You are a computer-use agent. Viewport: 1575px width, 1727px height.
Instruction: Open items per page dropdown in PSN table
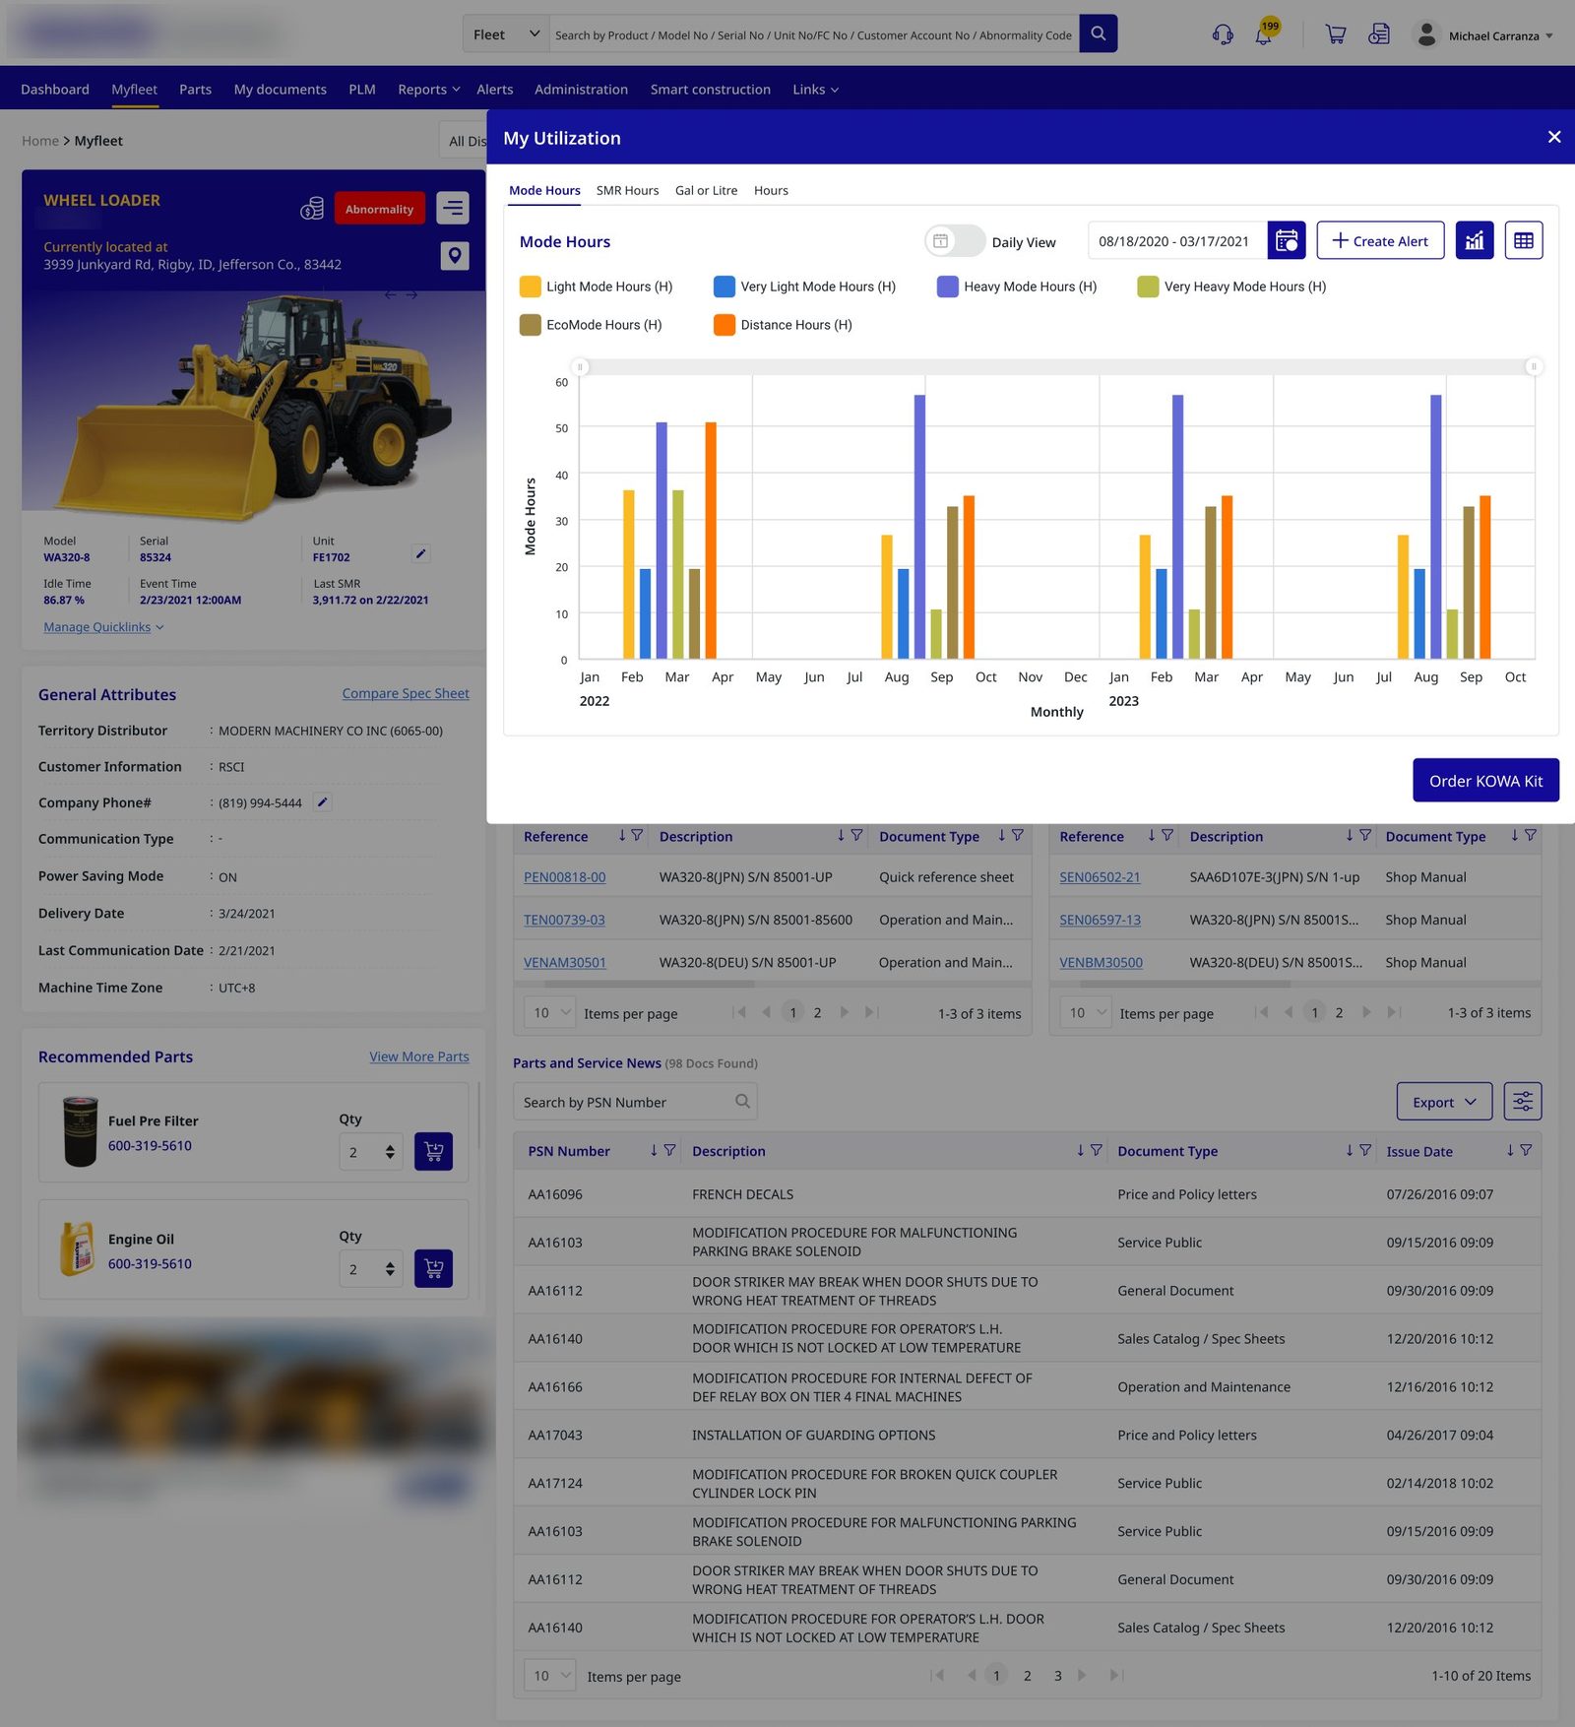549,1675
